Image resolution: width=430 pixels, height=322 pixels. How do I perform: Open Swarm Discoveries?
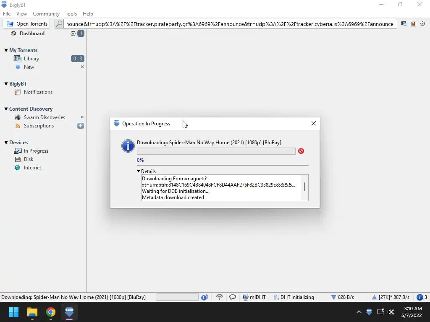pyautogui.click(x=45, y=117)
